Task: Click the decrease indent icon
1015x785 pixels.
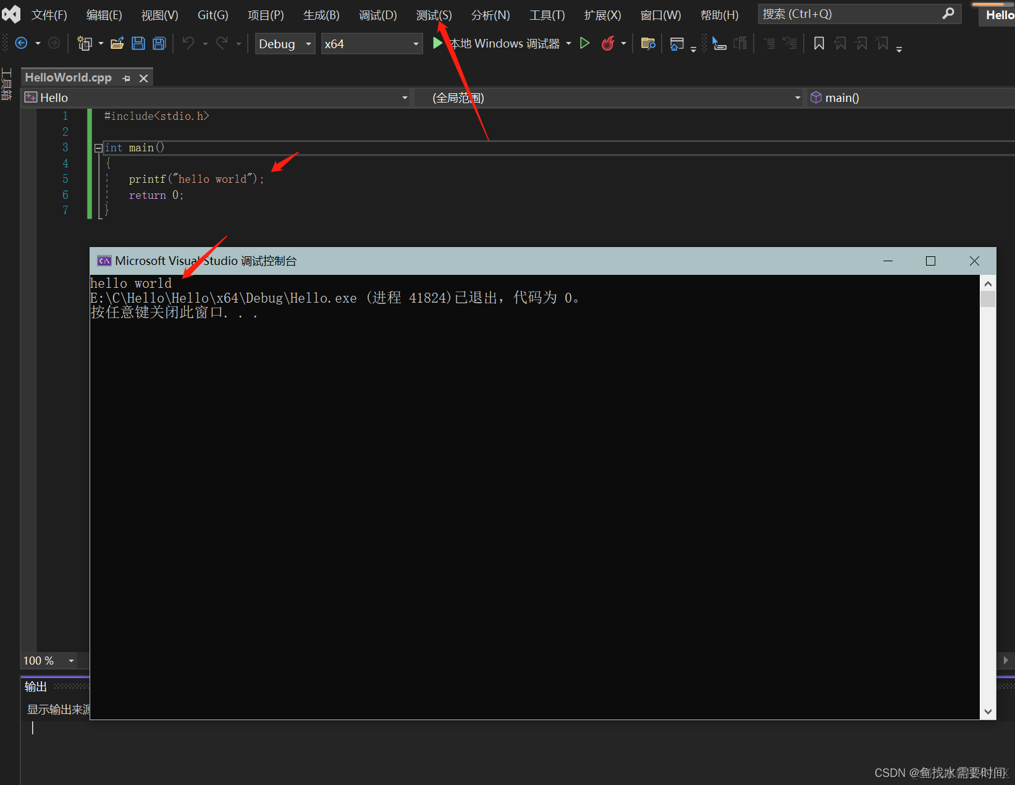Action: pos(769,43)
